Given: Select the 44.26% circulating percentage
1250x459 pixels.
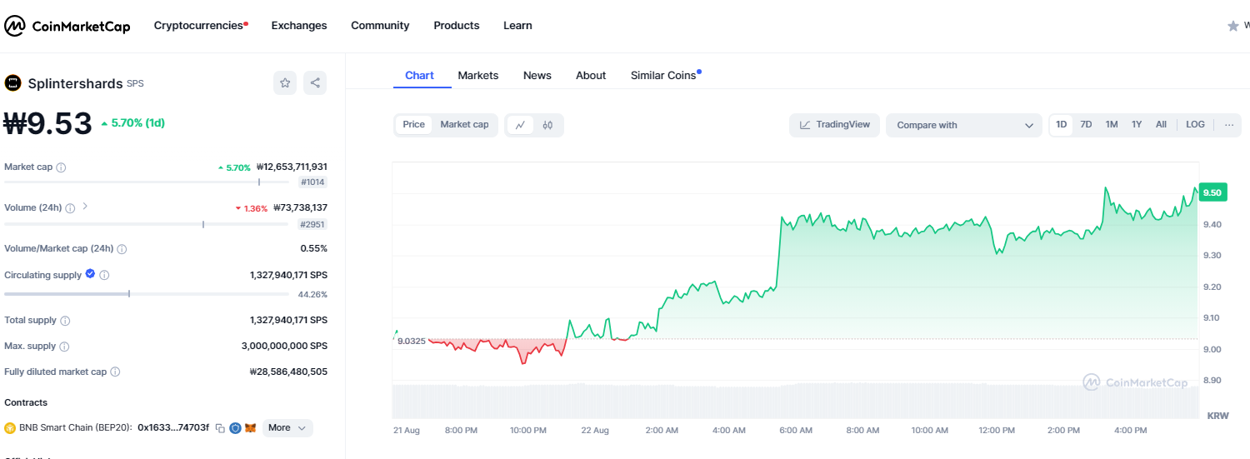Looking at the screenshot, I should pyautogui.click(x=312, y=294).
